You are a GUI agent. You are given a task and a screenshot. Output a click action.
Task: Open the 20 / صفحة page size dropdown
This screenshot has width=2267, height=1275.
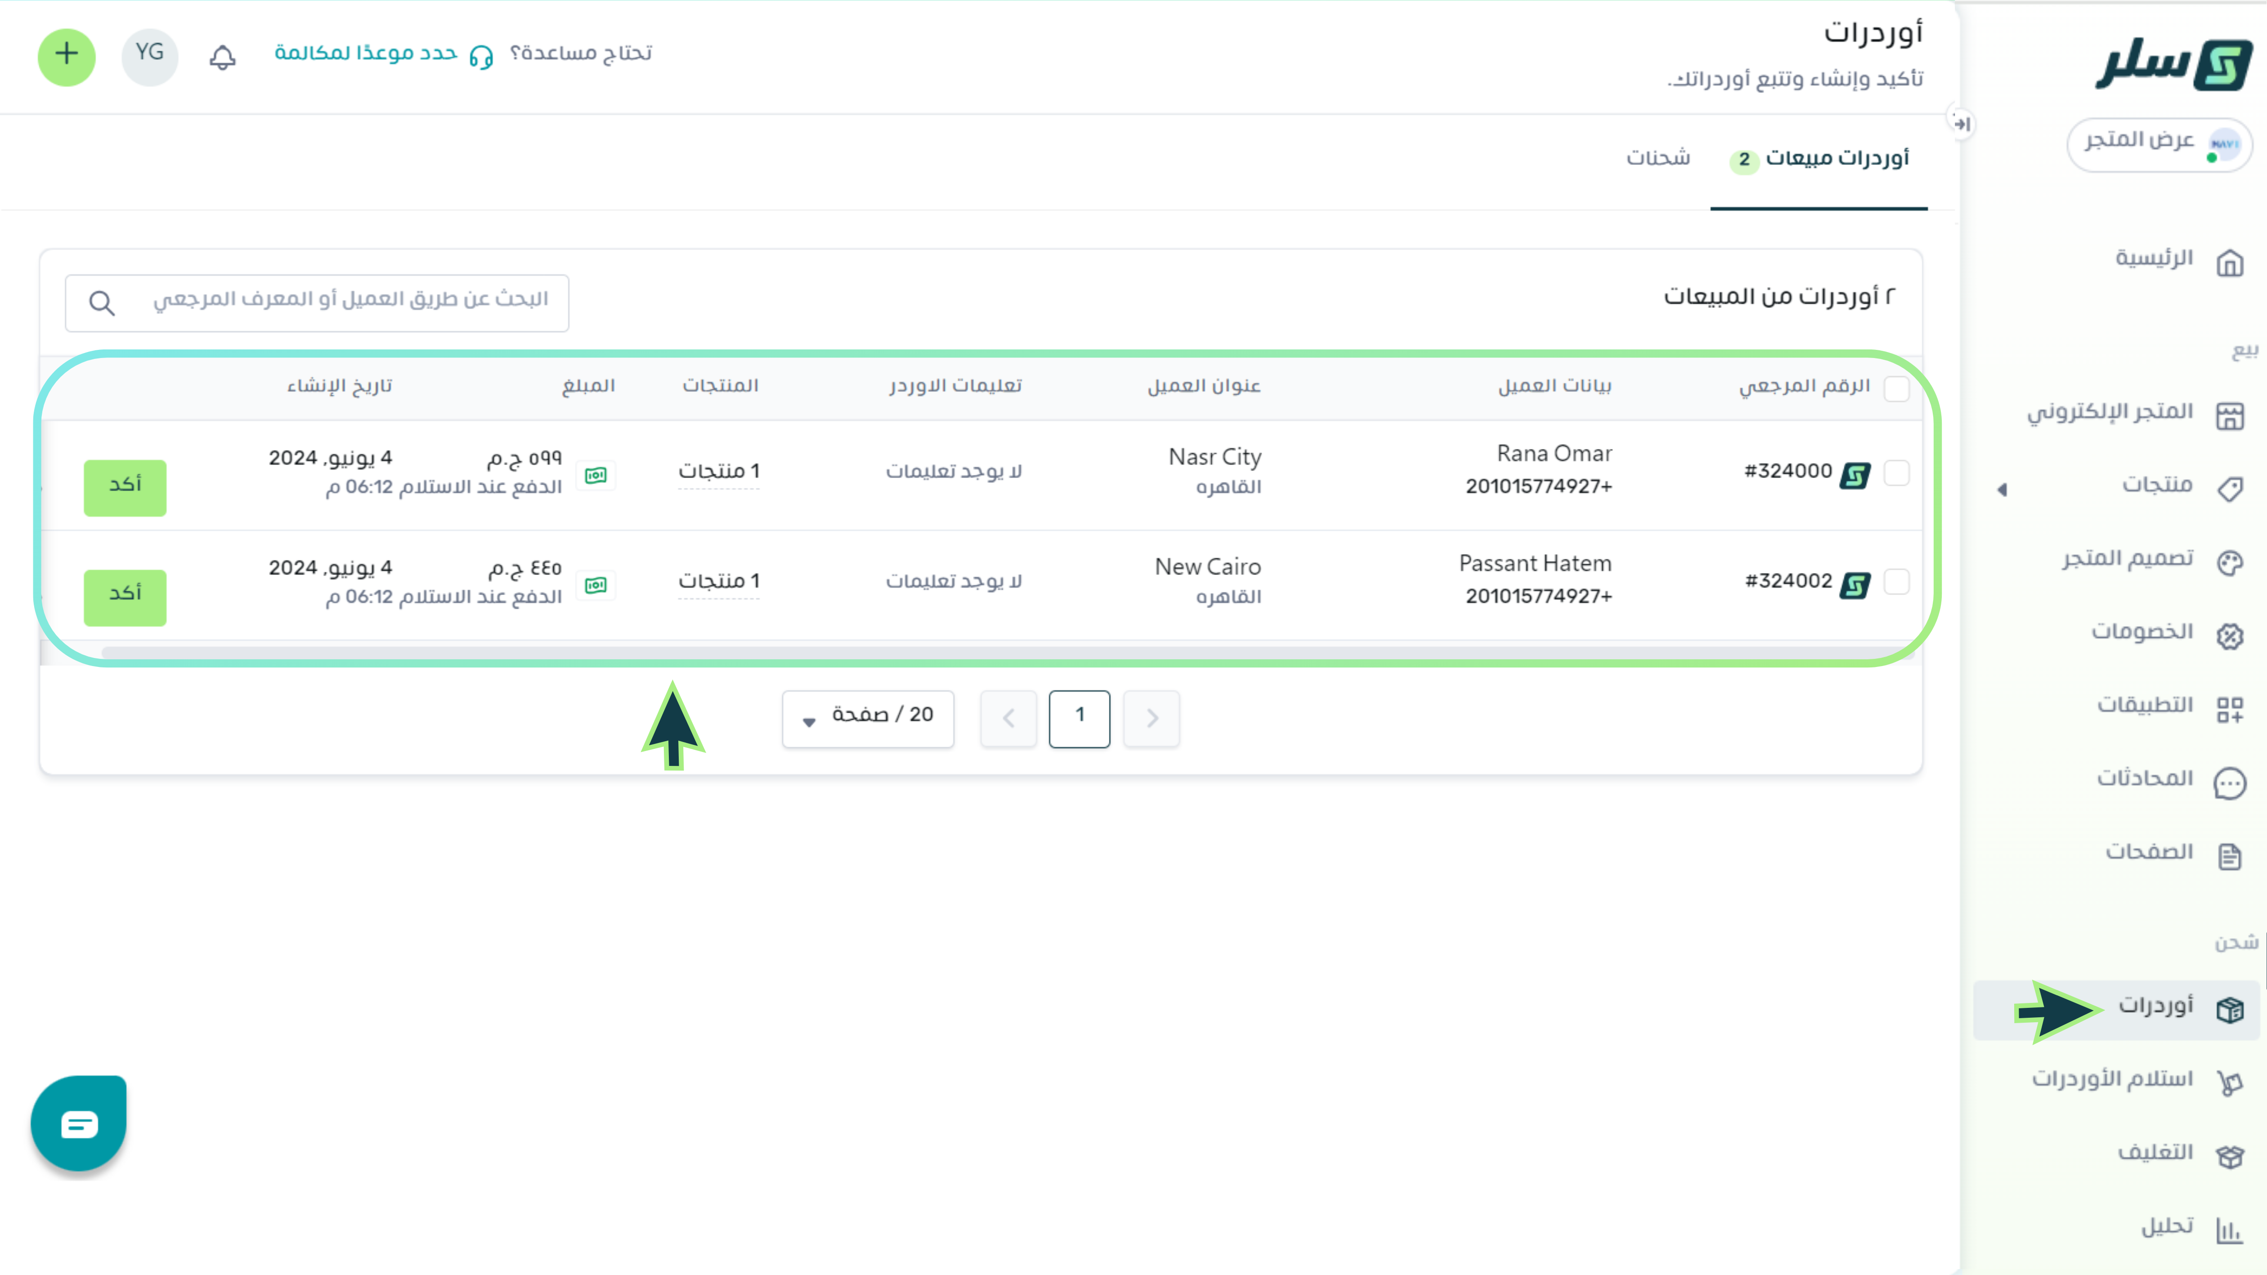pos(868,718)
